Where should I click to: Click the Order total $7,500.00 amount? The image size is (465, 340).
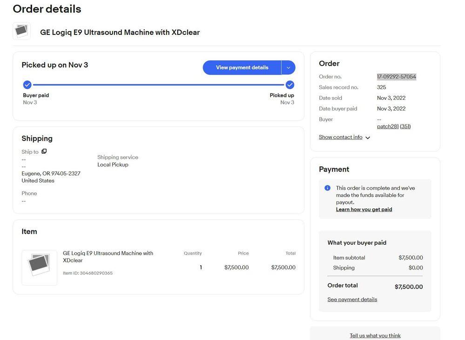408,287
